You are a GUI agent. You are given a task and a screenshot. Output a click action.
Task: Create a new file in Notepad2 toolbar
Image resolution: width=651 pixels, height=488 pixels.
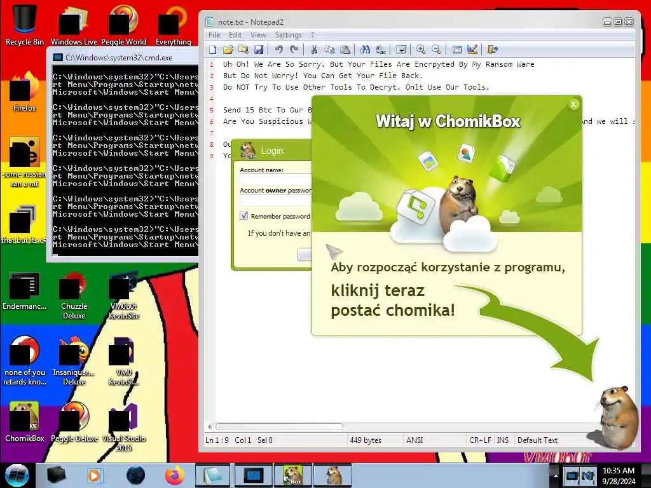[213, 50]
